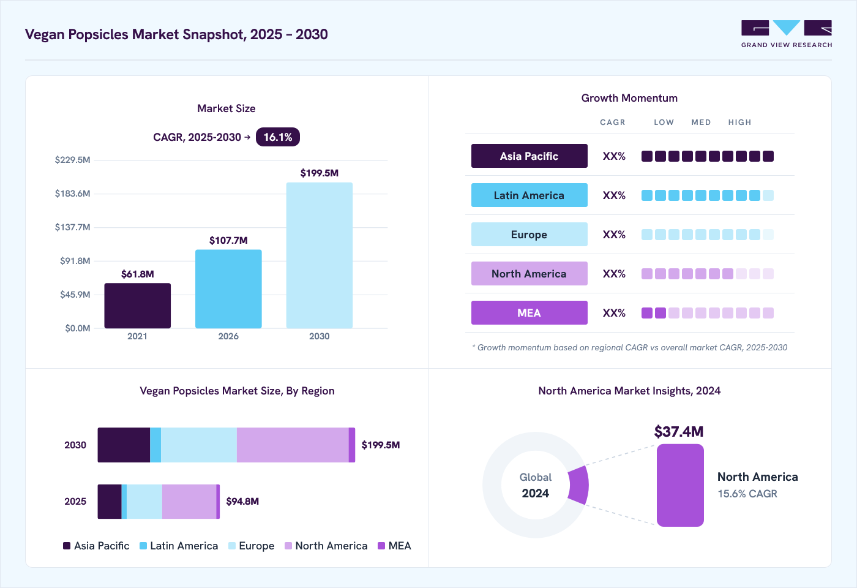Click the Latin America XX% value

(x=614, y=195)
